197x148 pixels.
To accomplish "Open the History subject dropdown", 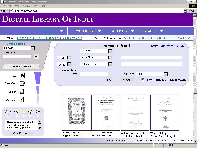I will [x=110, y=51].
